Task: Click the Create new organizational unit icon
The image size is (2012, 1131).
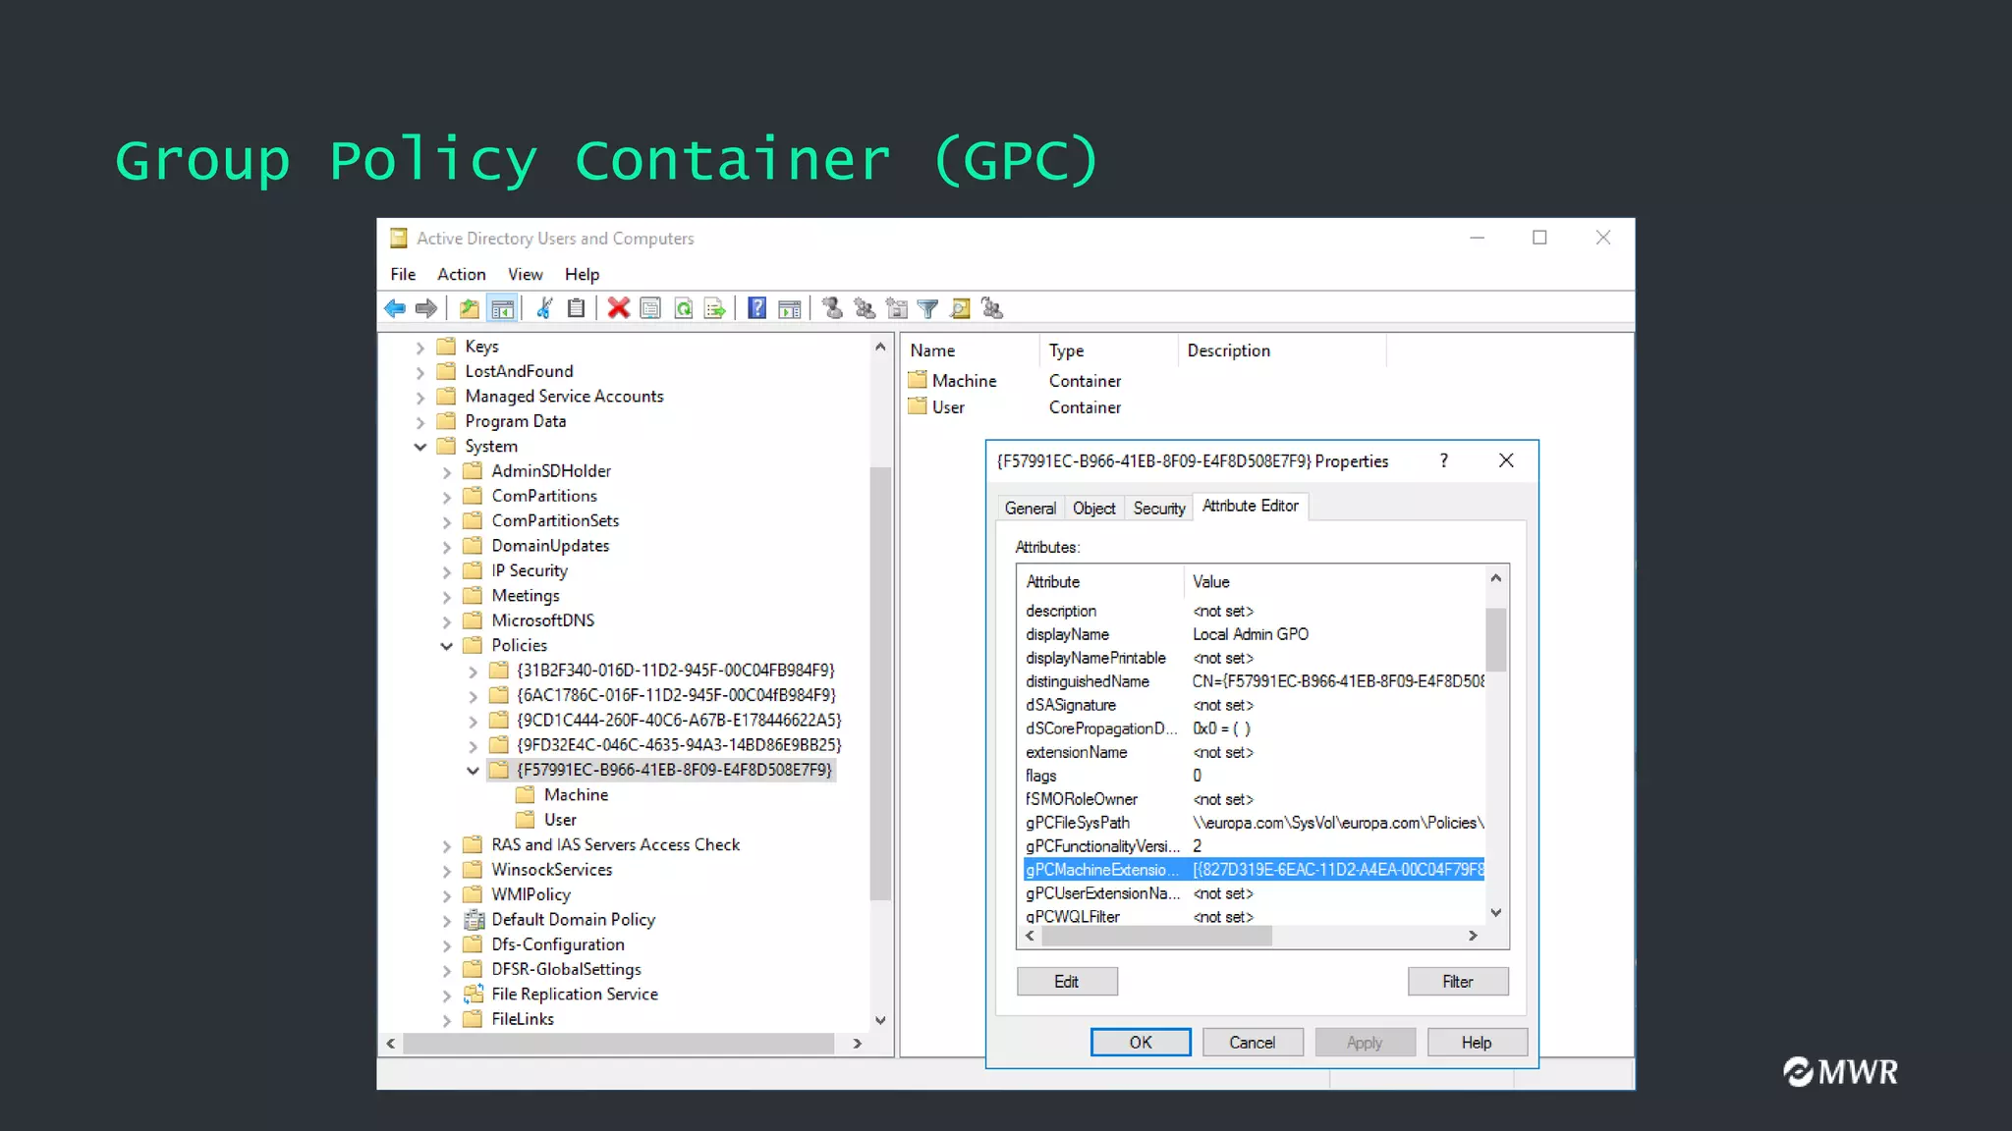Action: pyautogui.click(x=897, y=308)
